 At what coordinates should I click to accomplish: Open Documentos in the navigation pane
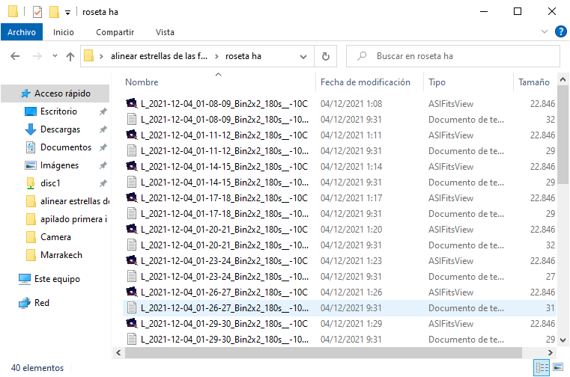point(66,147)
